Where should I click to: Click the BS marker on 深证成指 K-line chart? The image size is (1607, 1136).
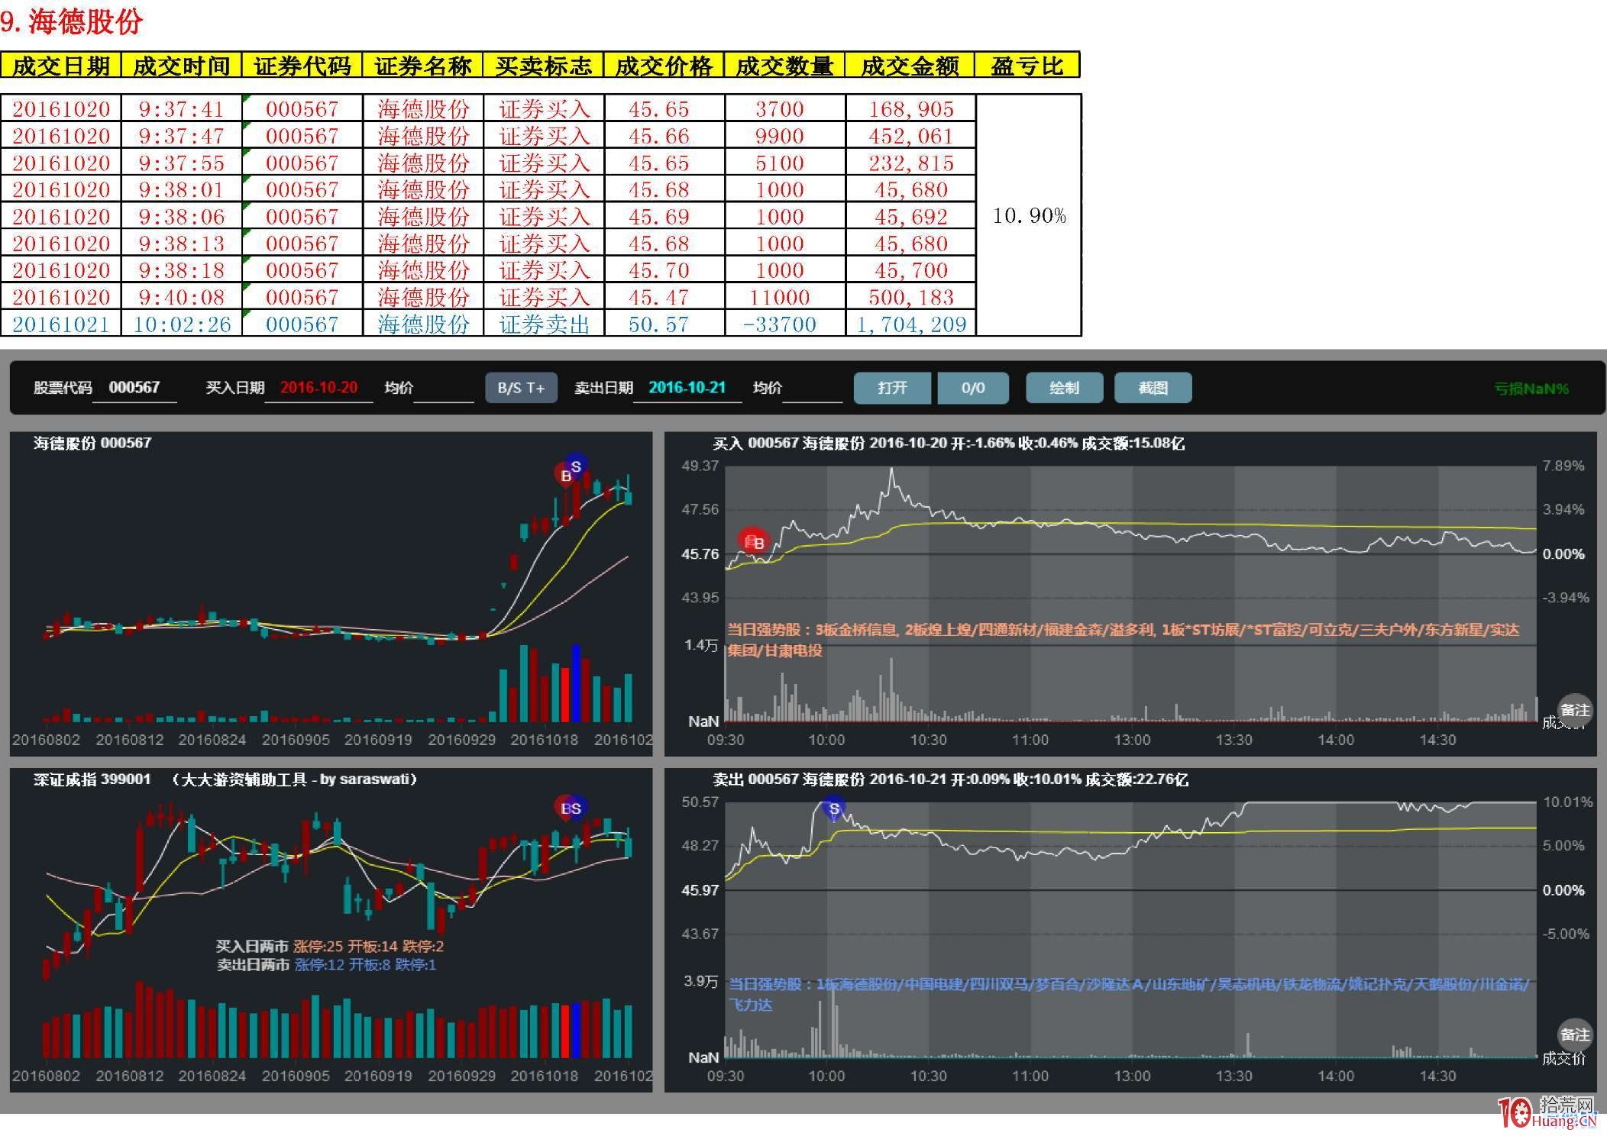click(x=571, y=808)
